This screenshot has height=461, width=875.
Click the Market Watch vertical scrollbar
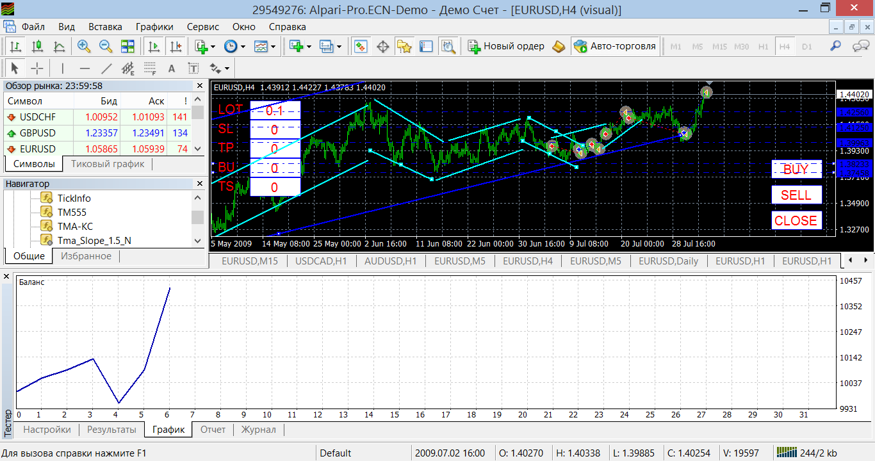pyautogui.click(x=198, y=128)
